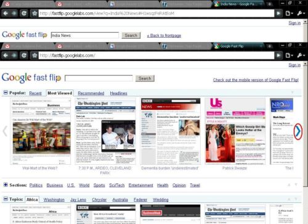The height and width of the screenshot is (224, 308).
Task: Go back in the Google Fast Flip frontpage window
Action: 6,56
